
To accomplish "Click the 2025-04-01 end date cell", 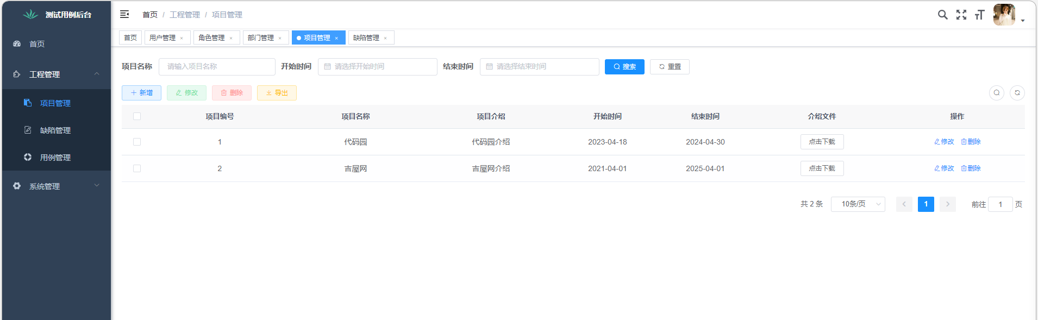I will click(x=705, y=168).
